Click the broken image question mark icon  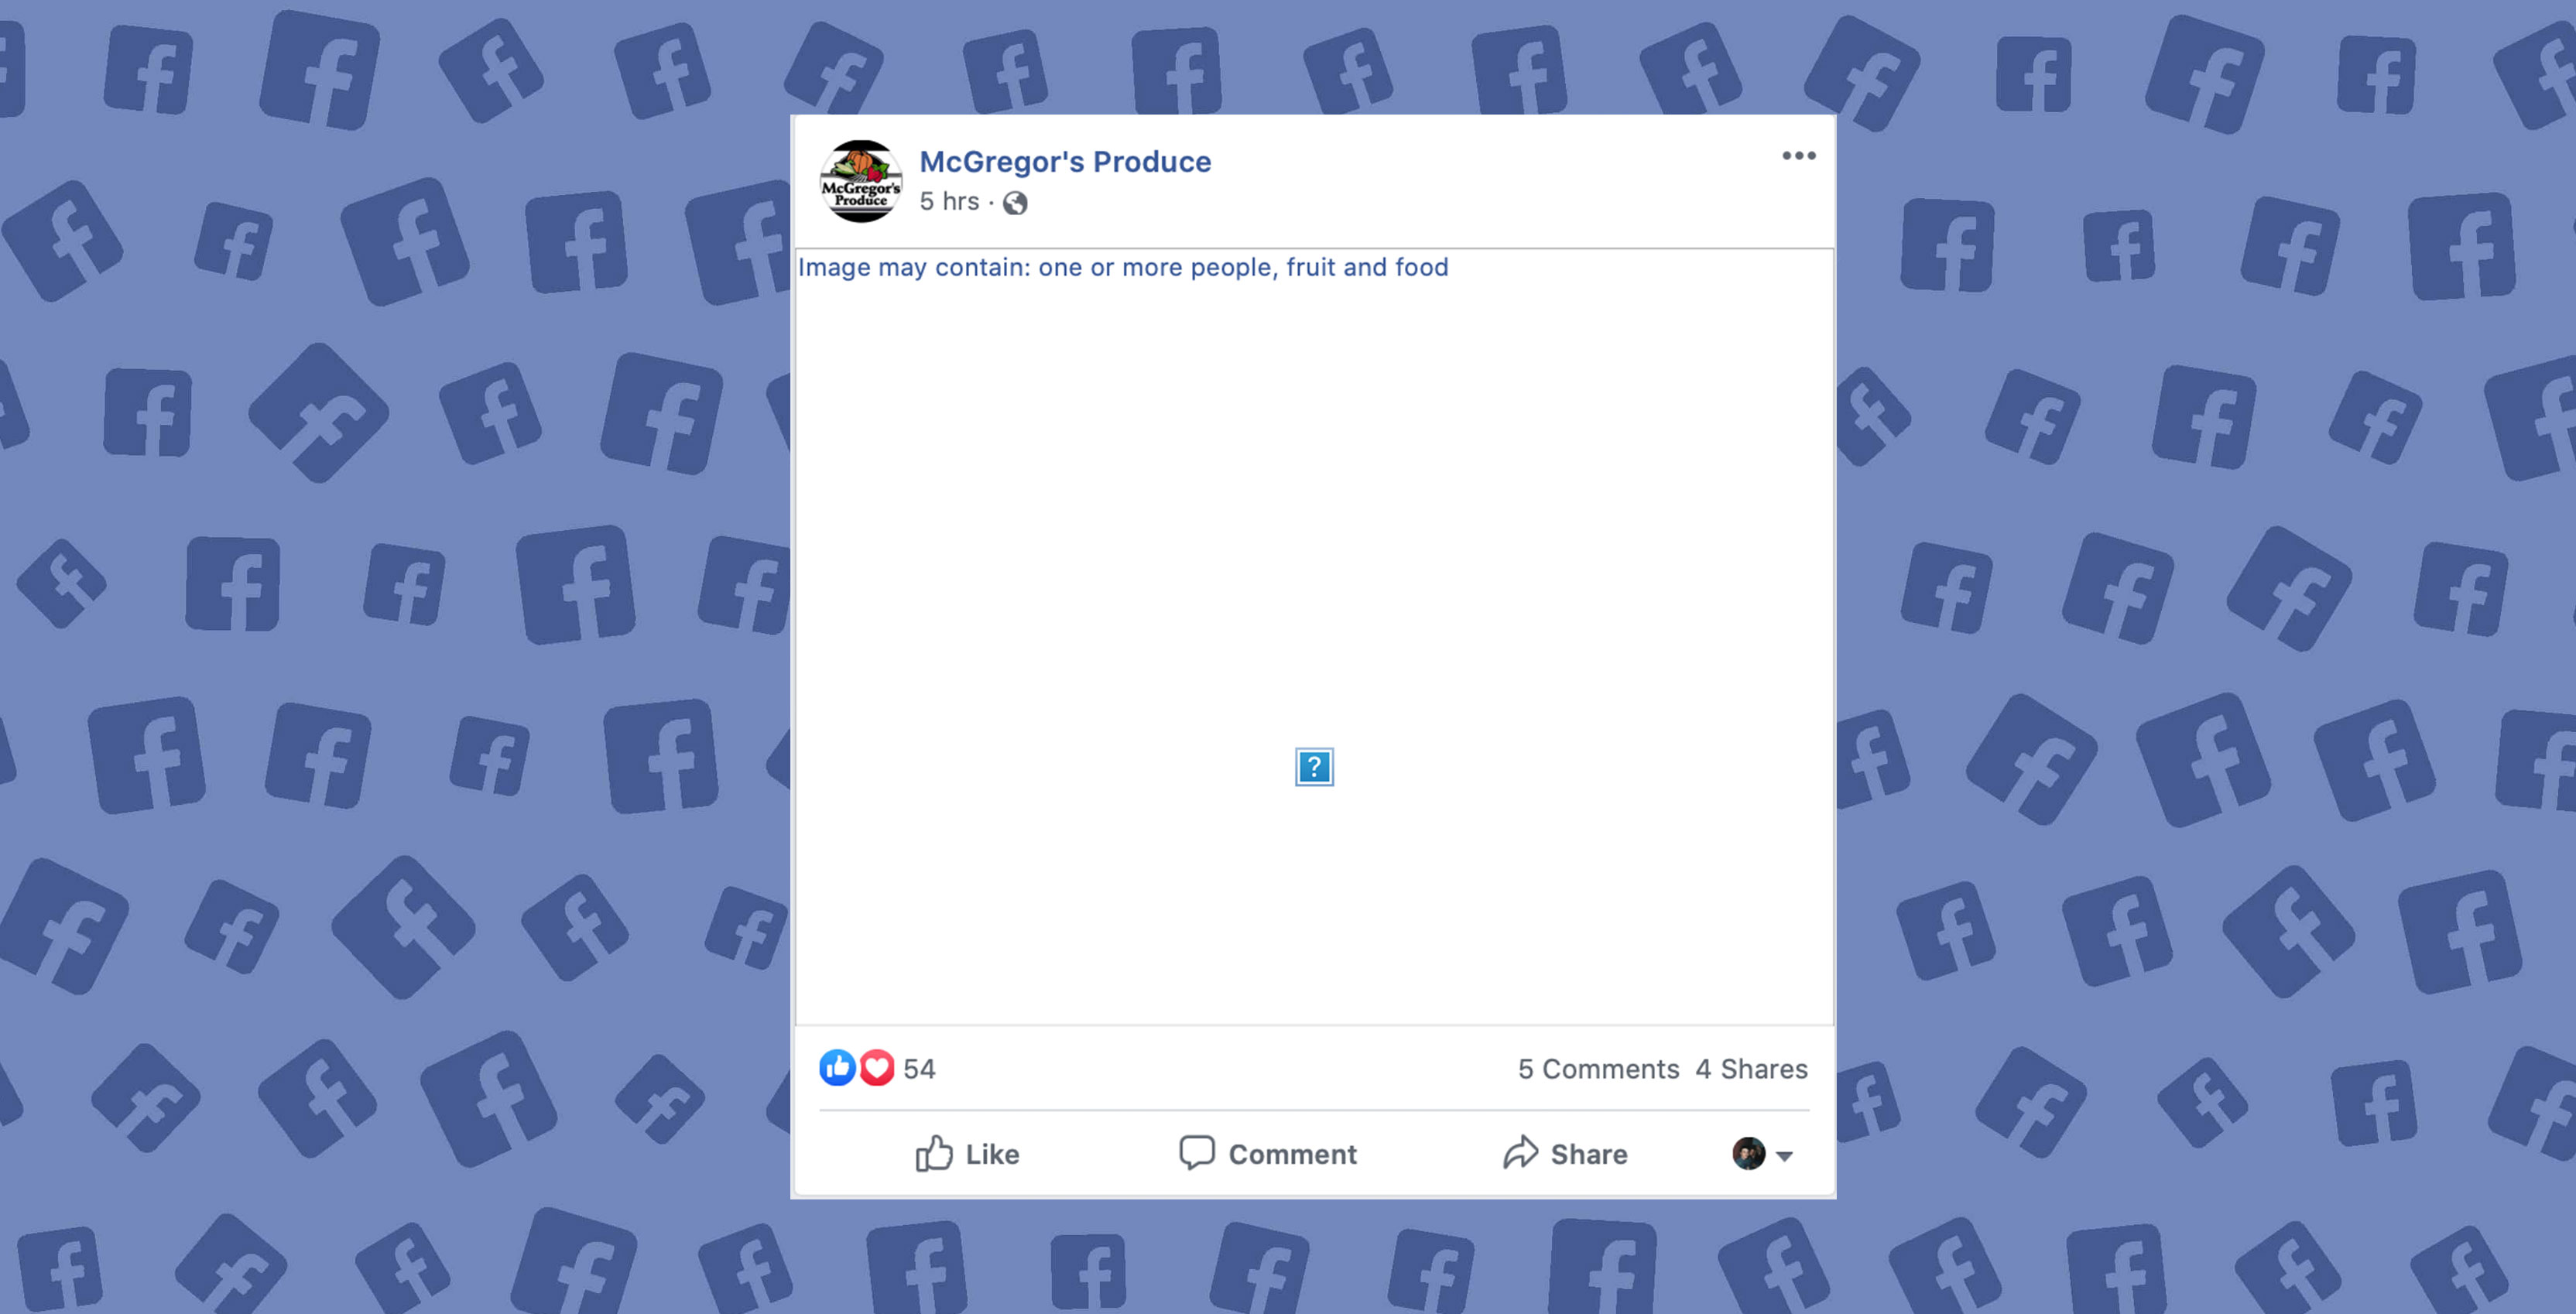tap(1314, 767)
